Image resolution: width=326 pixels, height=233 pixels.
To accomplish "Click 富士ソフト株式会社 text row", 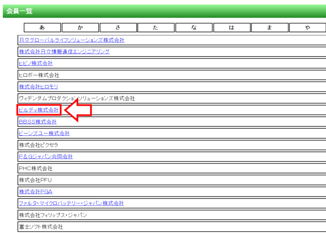I will click(172, 227).
